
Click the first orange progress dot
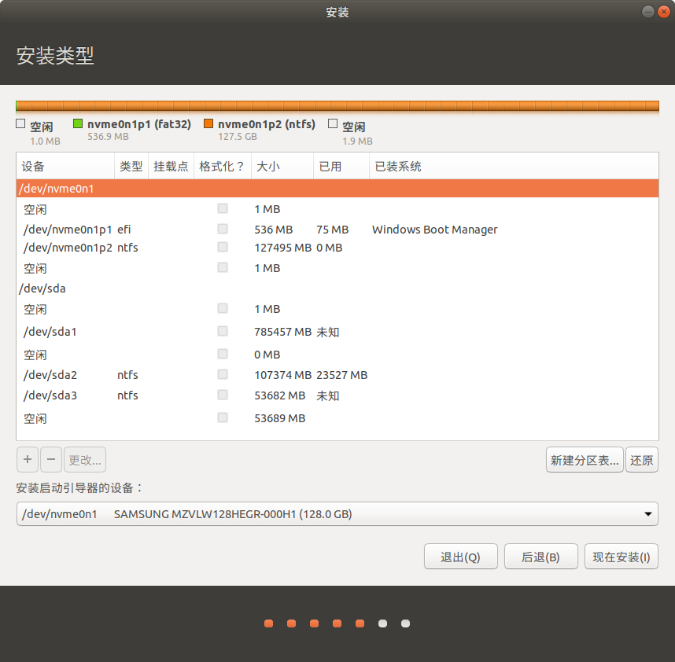click(x=268, y=623)
